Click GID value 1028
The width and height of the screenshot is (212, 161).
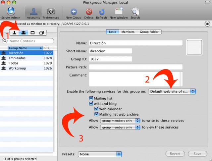(48, 58)
